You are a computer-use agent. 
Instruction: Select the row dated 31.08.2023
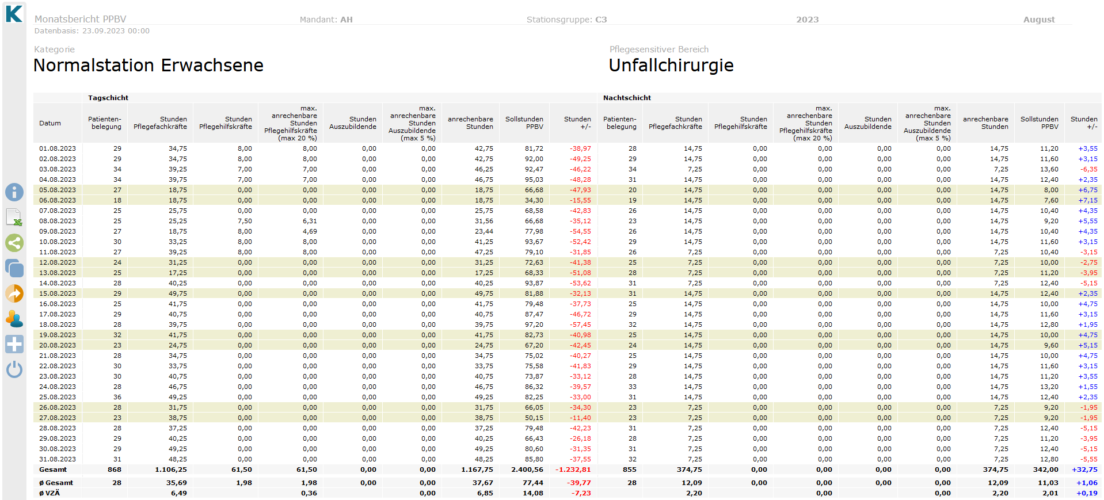coord(567,459)
